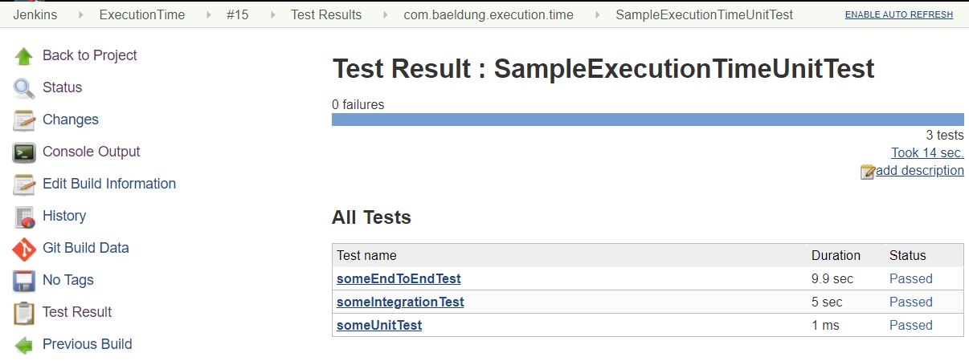Click the add description pencil icon
The width and height of the screenshot is (969, 361).
click(x=868, y=171)
